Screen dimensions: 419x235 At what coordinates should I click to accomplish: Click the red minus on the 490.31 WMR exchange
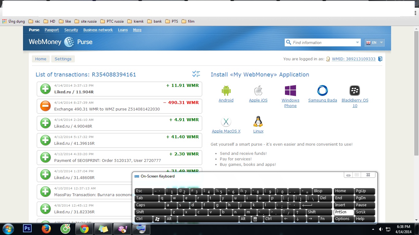45,106
